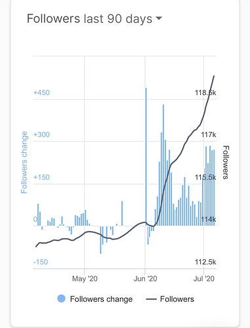Select the tallest bar at Jun '20

click(x=146, y=157)
